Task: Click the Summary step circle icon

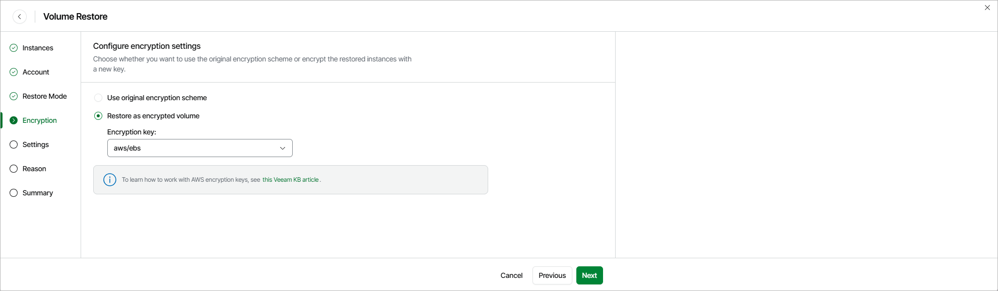Action: [14, 193]
